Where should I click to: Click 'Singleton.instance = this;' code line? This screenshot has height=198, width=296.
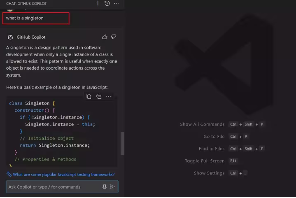60,124
